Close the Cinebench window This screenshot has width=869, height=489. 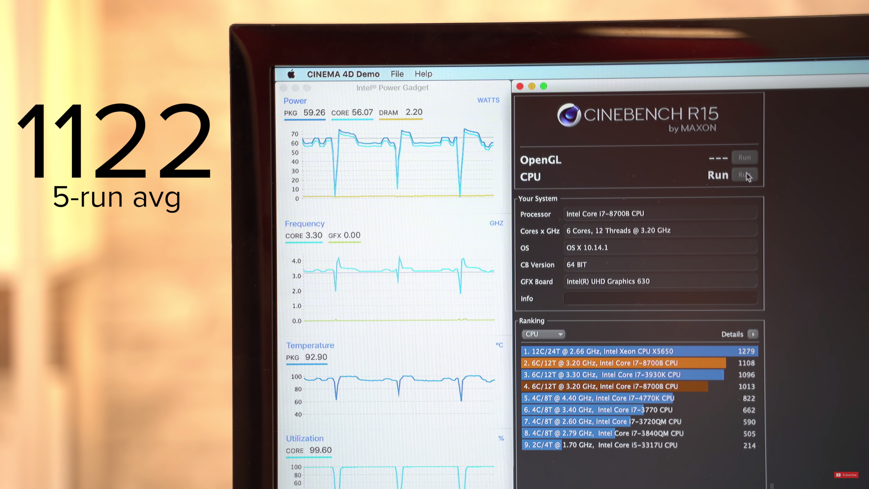click(x=520, y=86)
